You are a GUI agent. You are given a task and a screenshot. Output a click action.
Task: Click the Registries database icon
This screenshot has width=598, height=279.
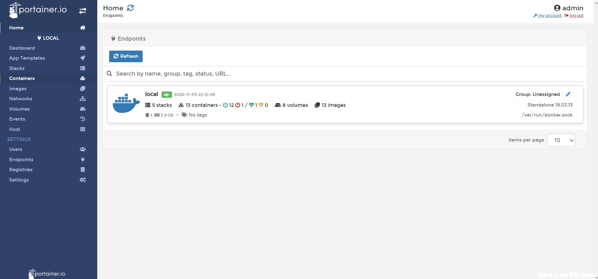[x=83, y=170]
